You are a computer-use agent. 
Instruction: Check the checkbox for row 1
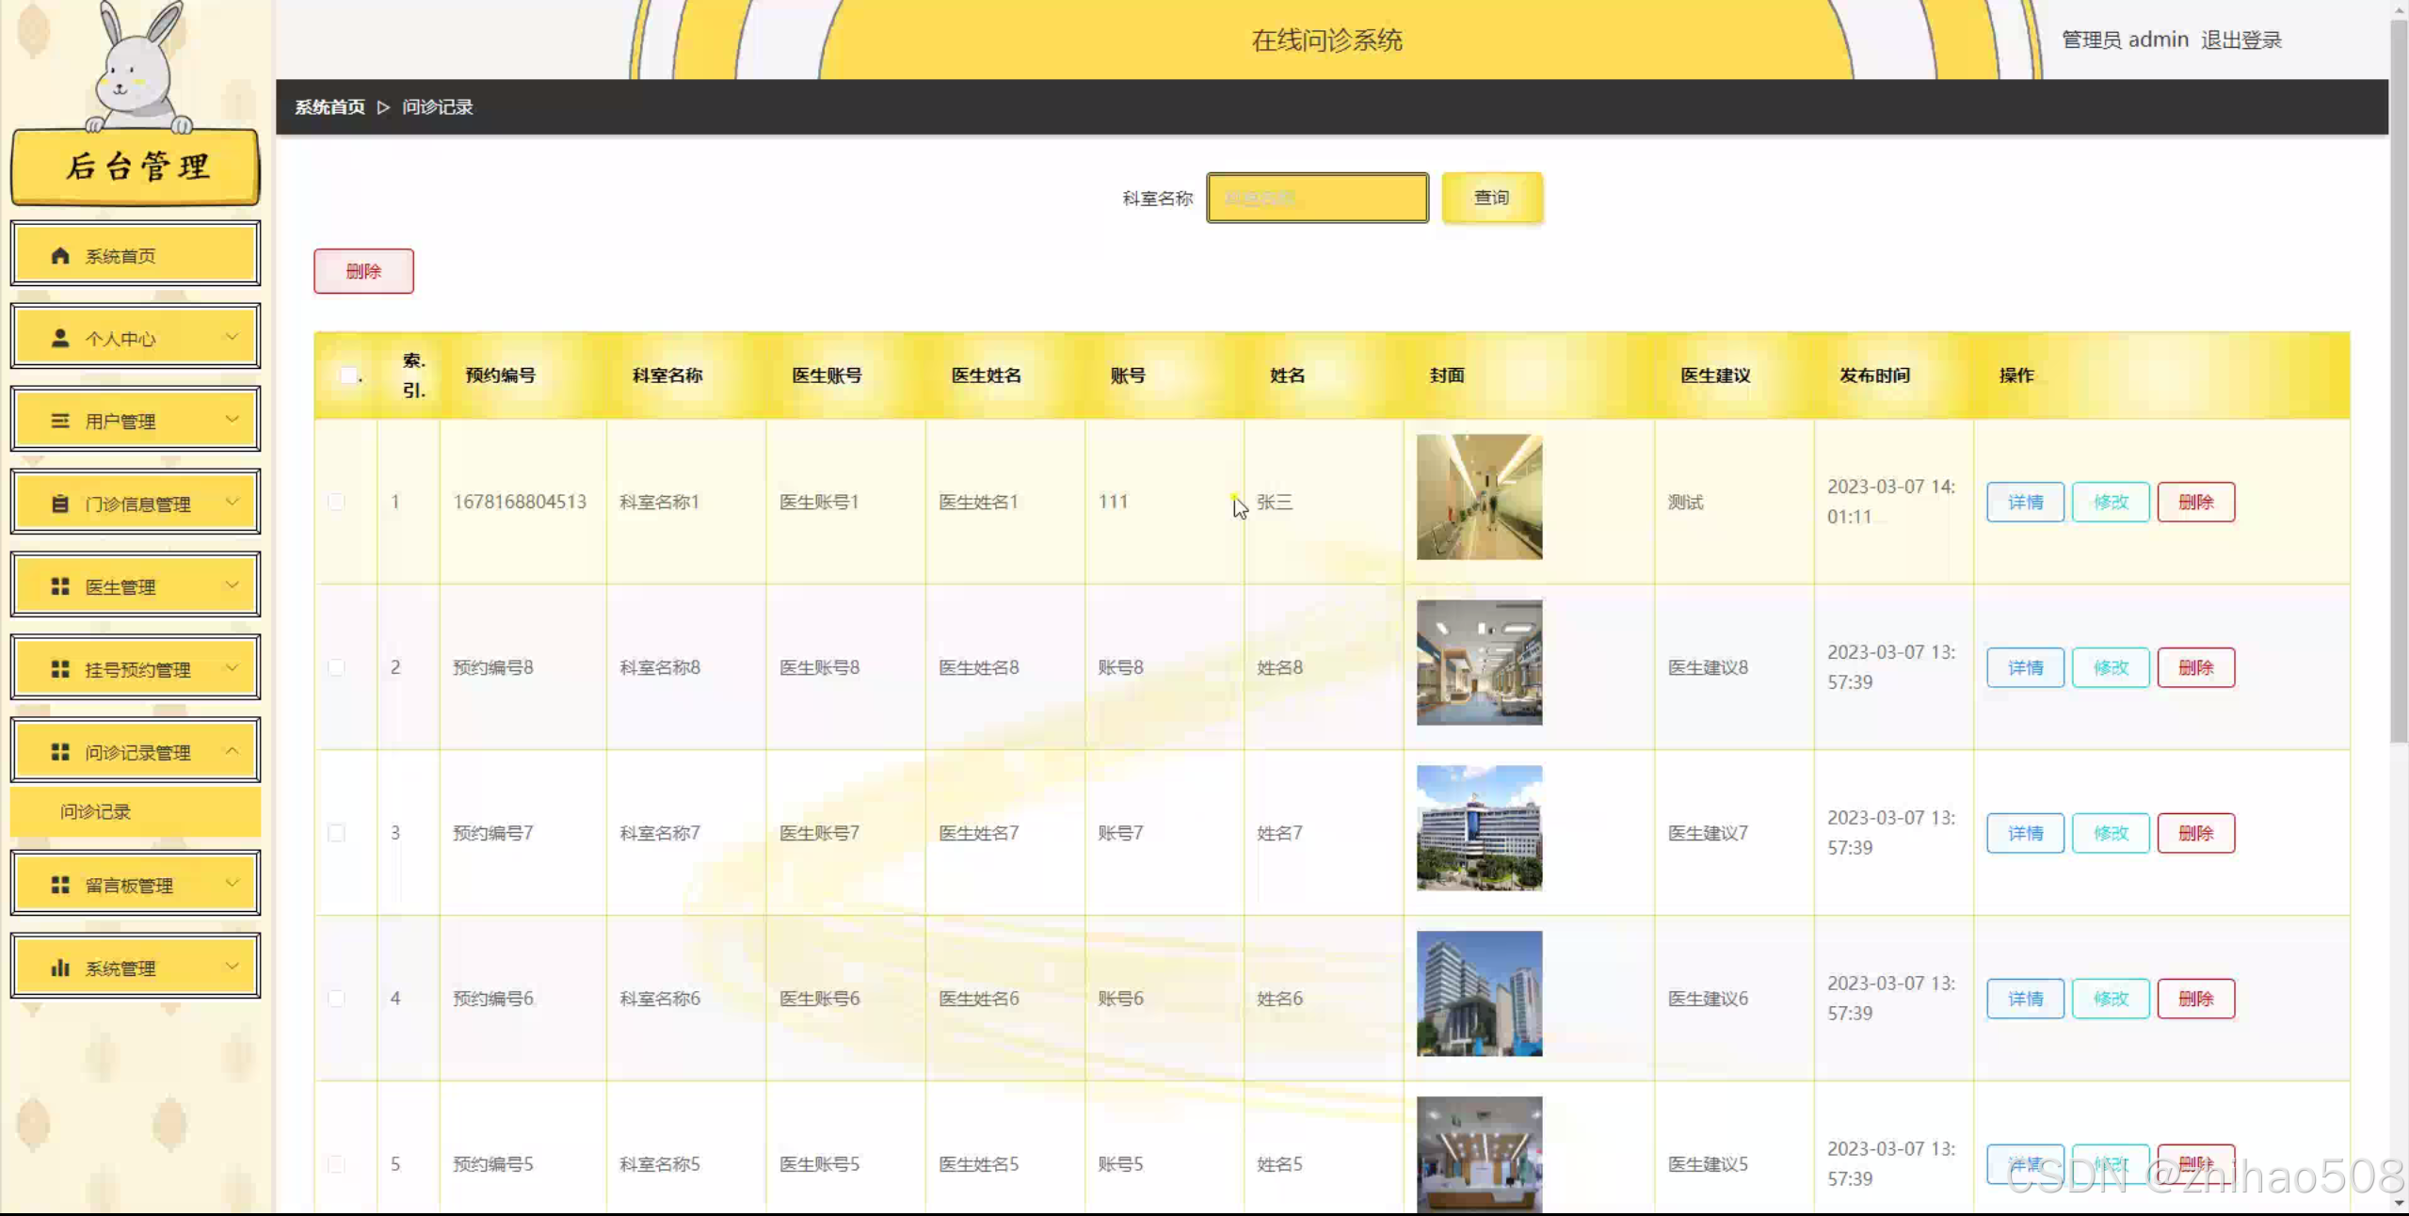(x=336, y=502)
